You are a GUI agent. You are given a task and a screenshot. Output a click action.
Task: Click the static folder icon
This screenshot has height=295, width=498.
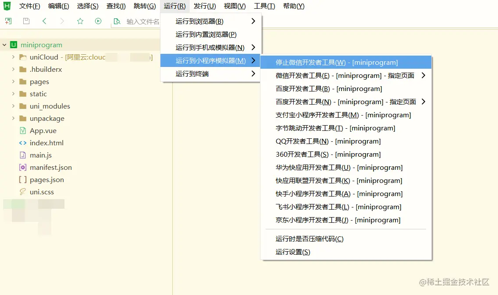tap(23, 94)
